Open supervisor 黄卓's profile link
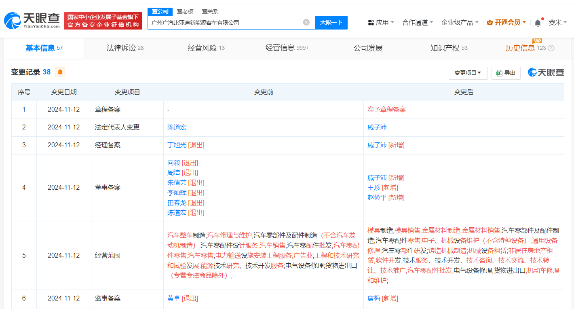This screenshot has height=309, width=574. 174,298
